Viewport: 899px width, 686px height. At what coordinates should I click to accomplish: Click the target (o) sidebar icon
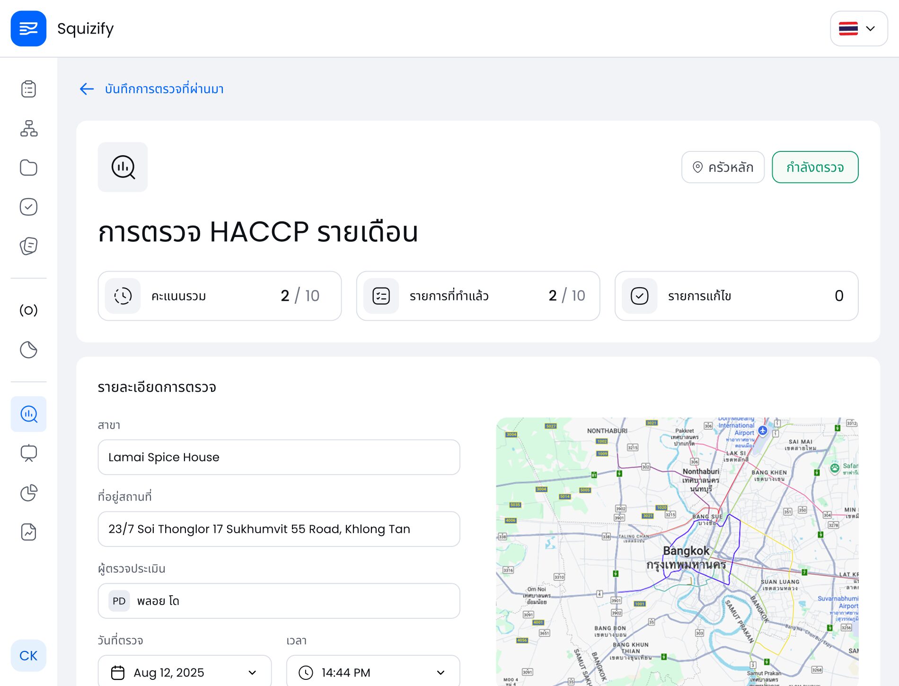click(28, 311)
